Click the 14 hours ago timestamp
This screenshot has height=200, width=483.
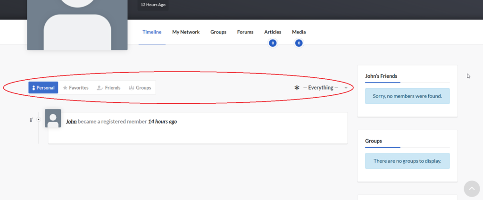(x=162, y=121)
